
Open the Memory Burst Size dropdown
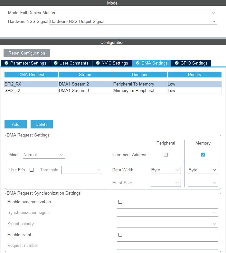(x=203, y=183)
